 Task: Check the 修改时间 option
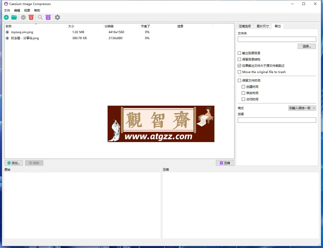[243, 93]
